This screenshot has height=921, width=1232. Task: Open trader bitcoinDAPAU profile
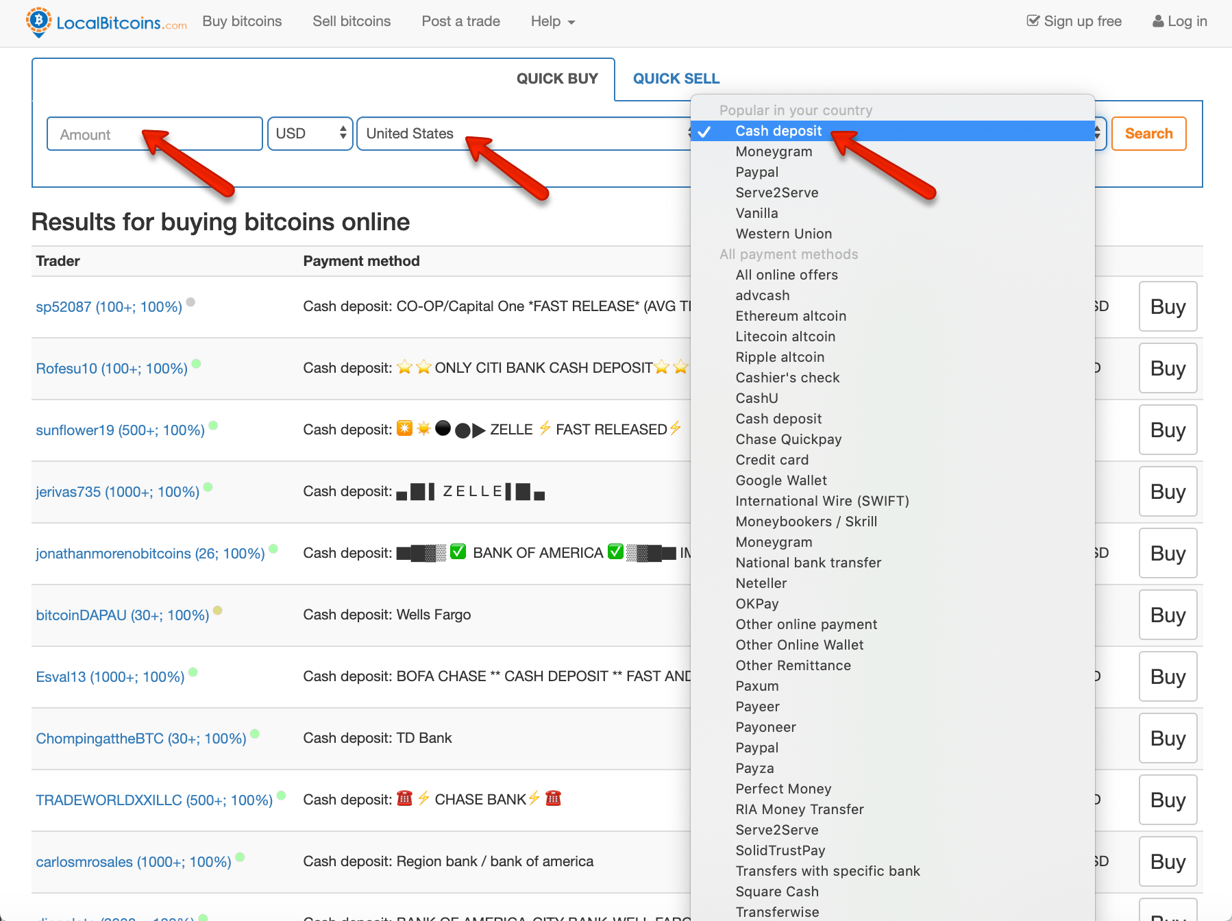point(122,615)
